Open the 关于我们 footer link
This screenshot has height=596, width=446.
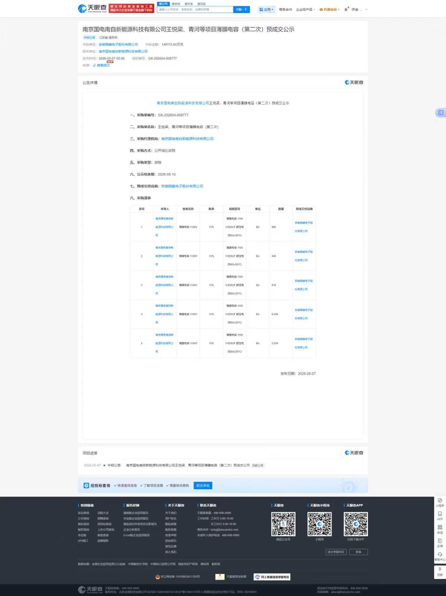pyautogui.click(x=171, y=513)
